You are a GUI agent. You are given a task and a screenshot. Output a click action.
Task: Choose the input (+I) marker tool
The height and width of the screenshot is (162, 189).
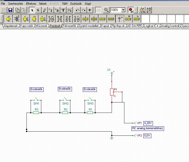pos(51,10)
